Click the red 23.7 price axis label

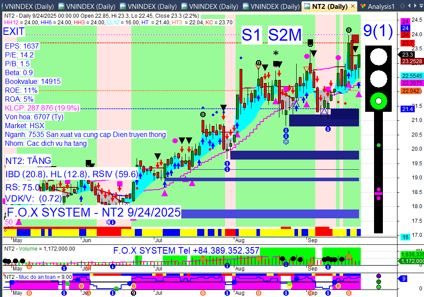click(x=408, y=43)
